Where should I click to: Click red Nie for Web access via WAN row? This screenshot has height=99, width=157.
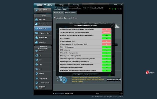pyautogui.click(x=107, y=44)
